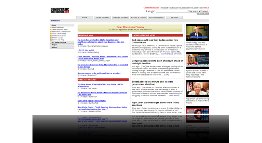
Task: Click the Help link in top bar
Action: click(201, 8)
